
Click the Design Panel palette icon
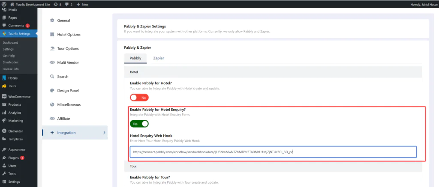52,91
